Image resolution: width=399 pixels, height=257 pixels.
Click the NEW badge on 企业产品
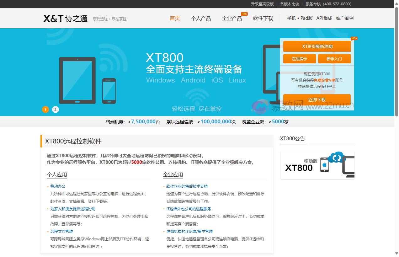click(x=244, y=14)
